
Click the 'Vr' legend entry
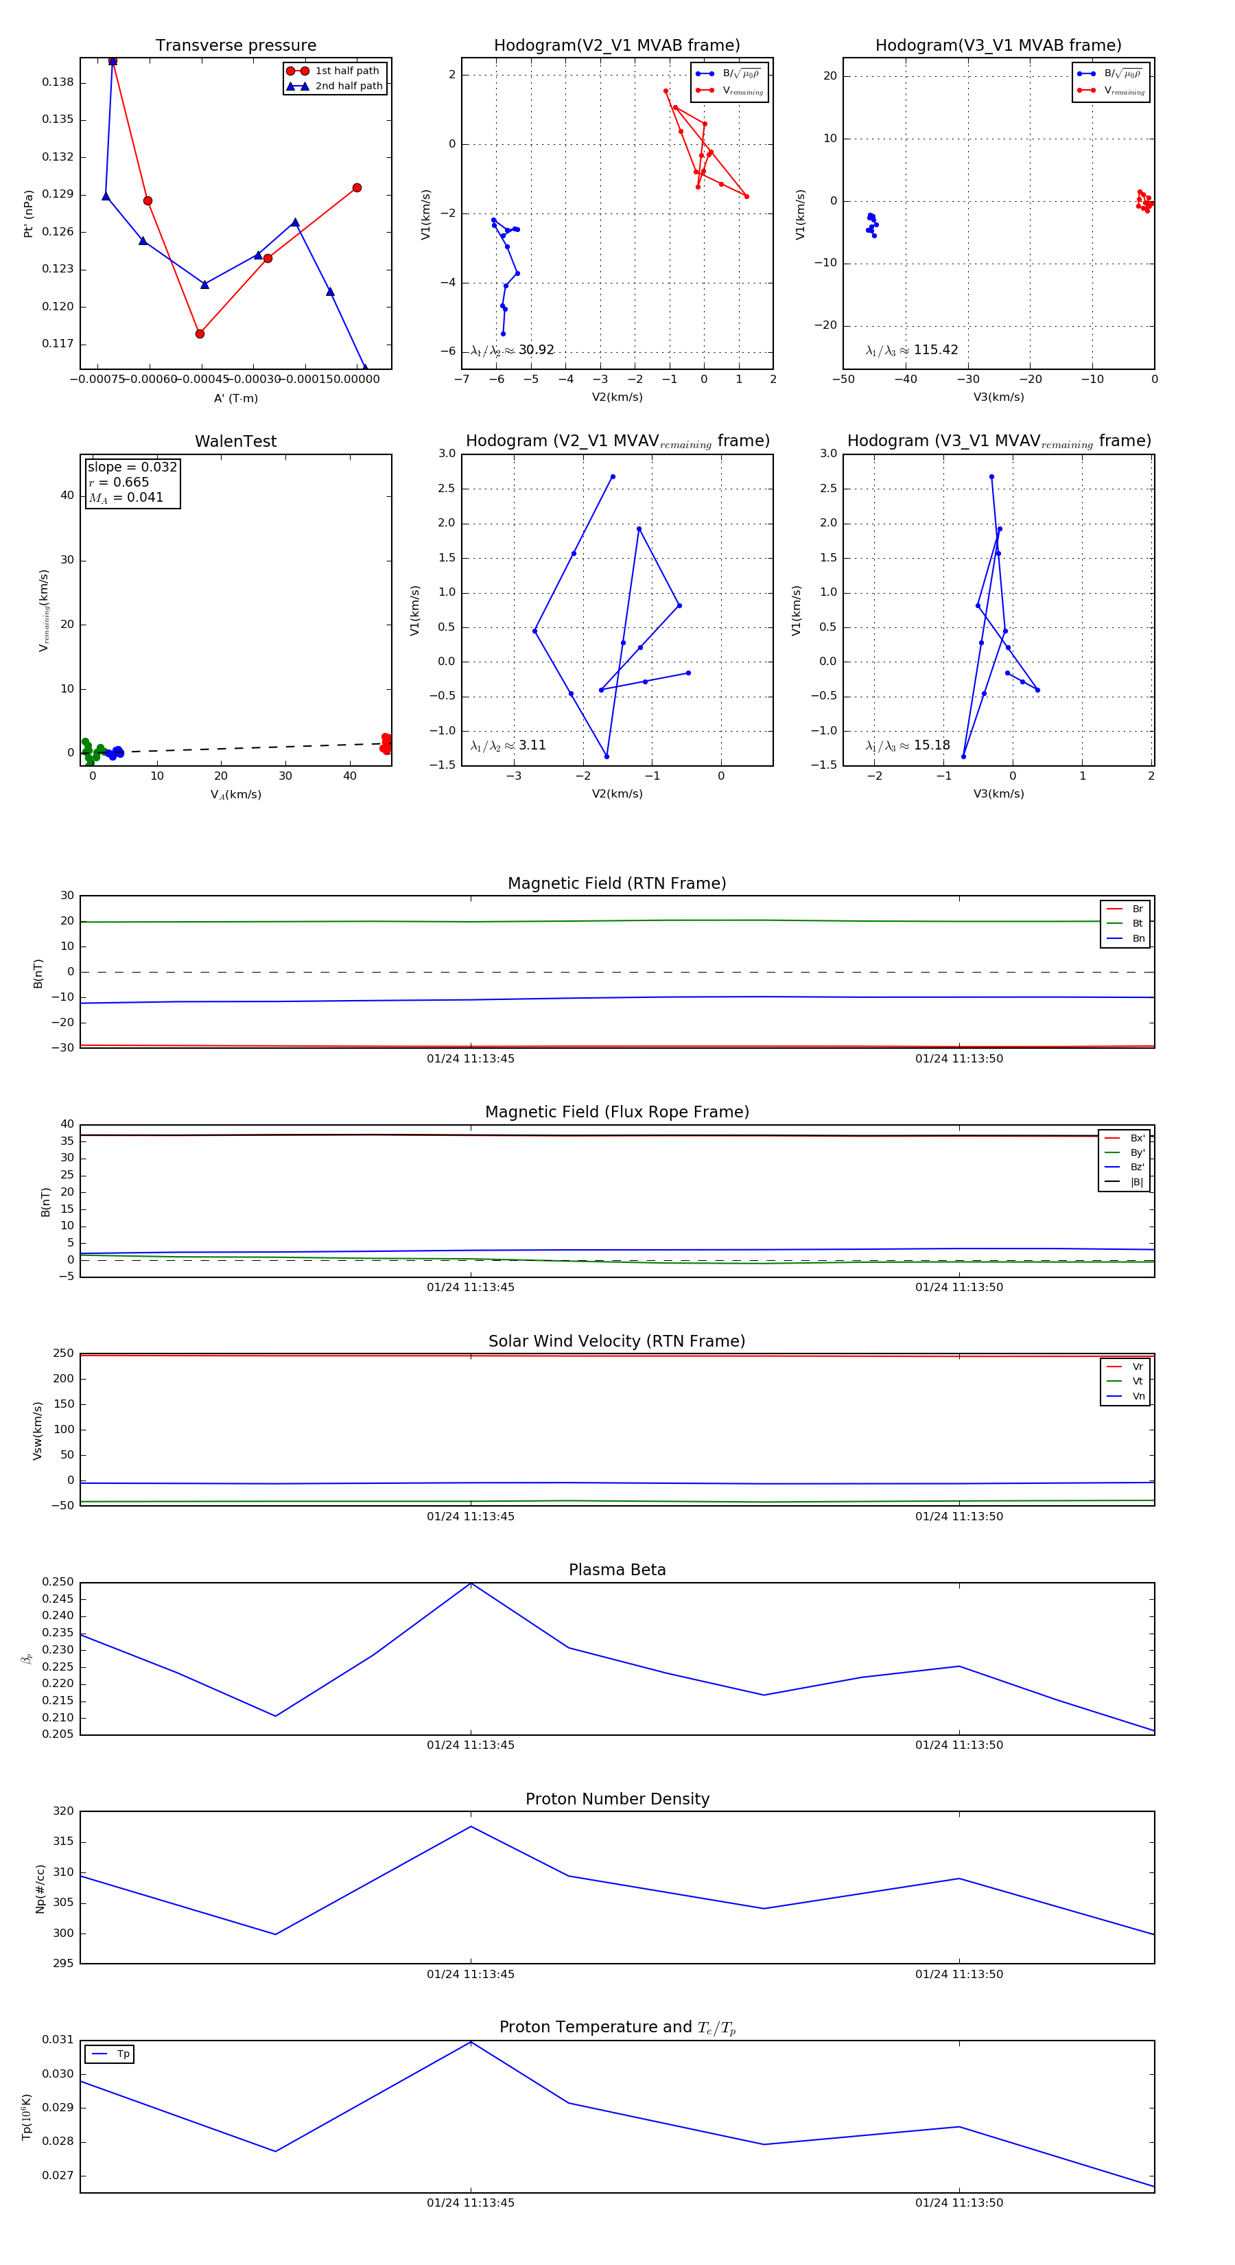tap(1125, 1367)
